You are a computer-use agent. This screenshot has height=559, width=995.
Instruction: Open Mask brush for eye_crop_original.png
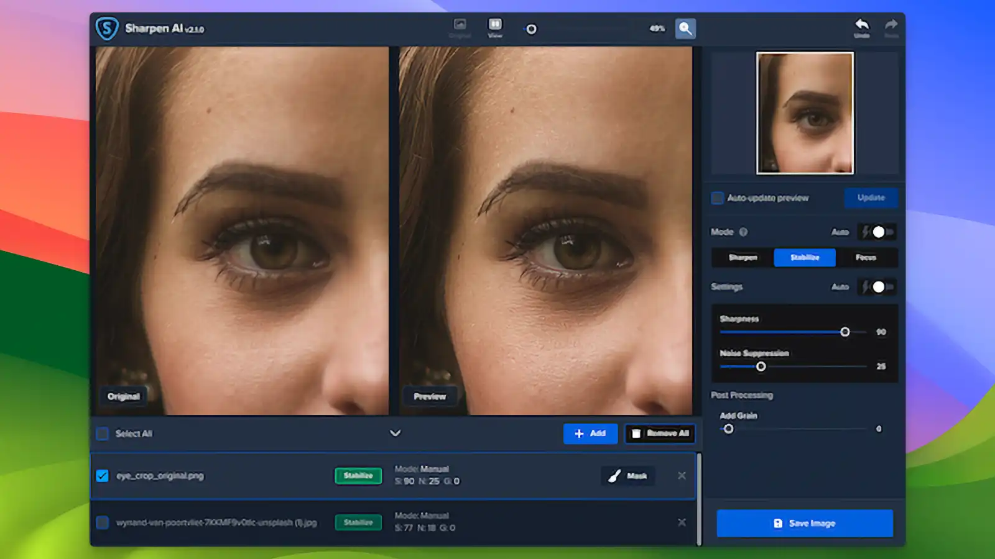(628, 476)
